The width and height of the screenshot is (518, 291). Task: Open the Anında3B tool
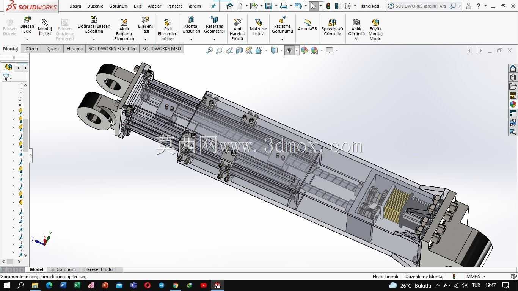307,25
